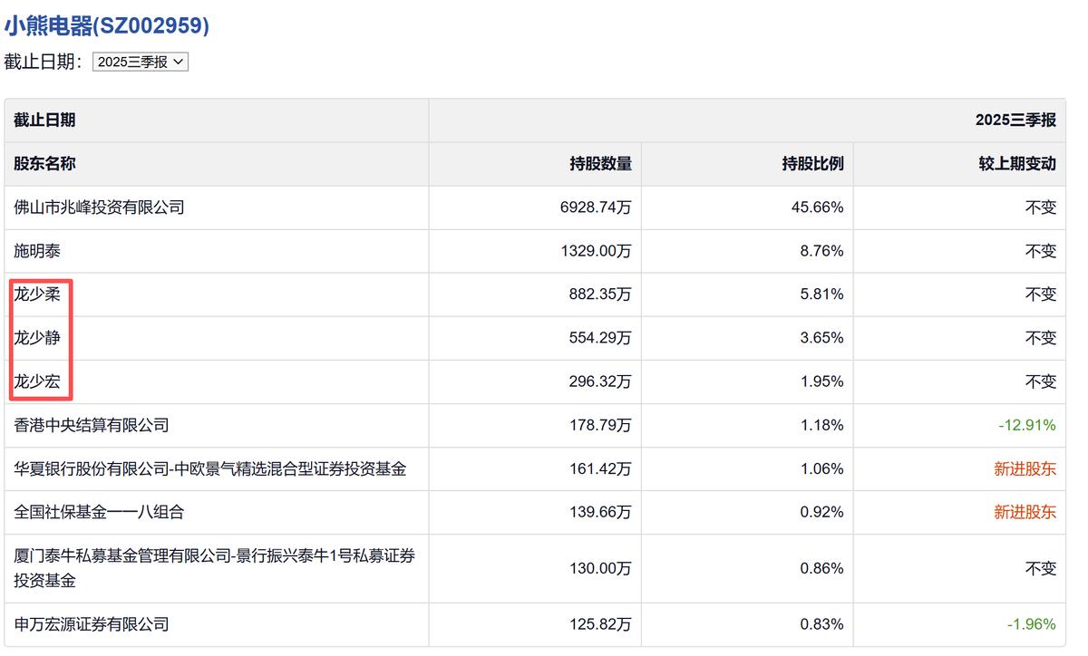Open the 2025三季报 date dropdown
Viewport: 1088px width, 656px height.
[141, 63]
